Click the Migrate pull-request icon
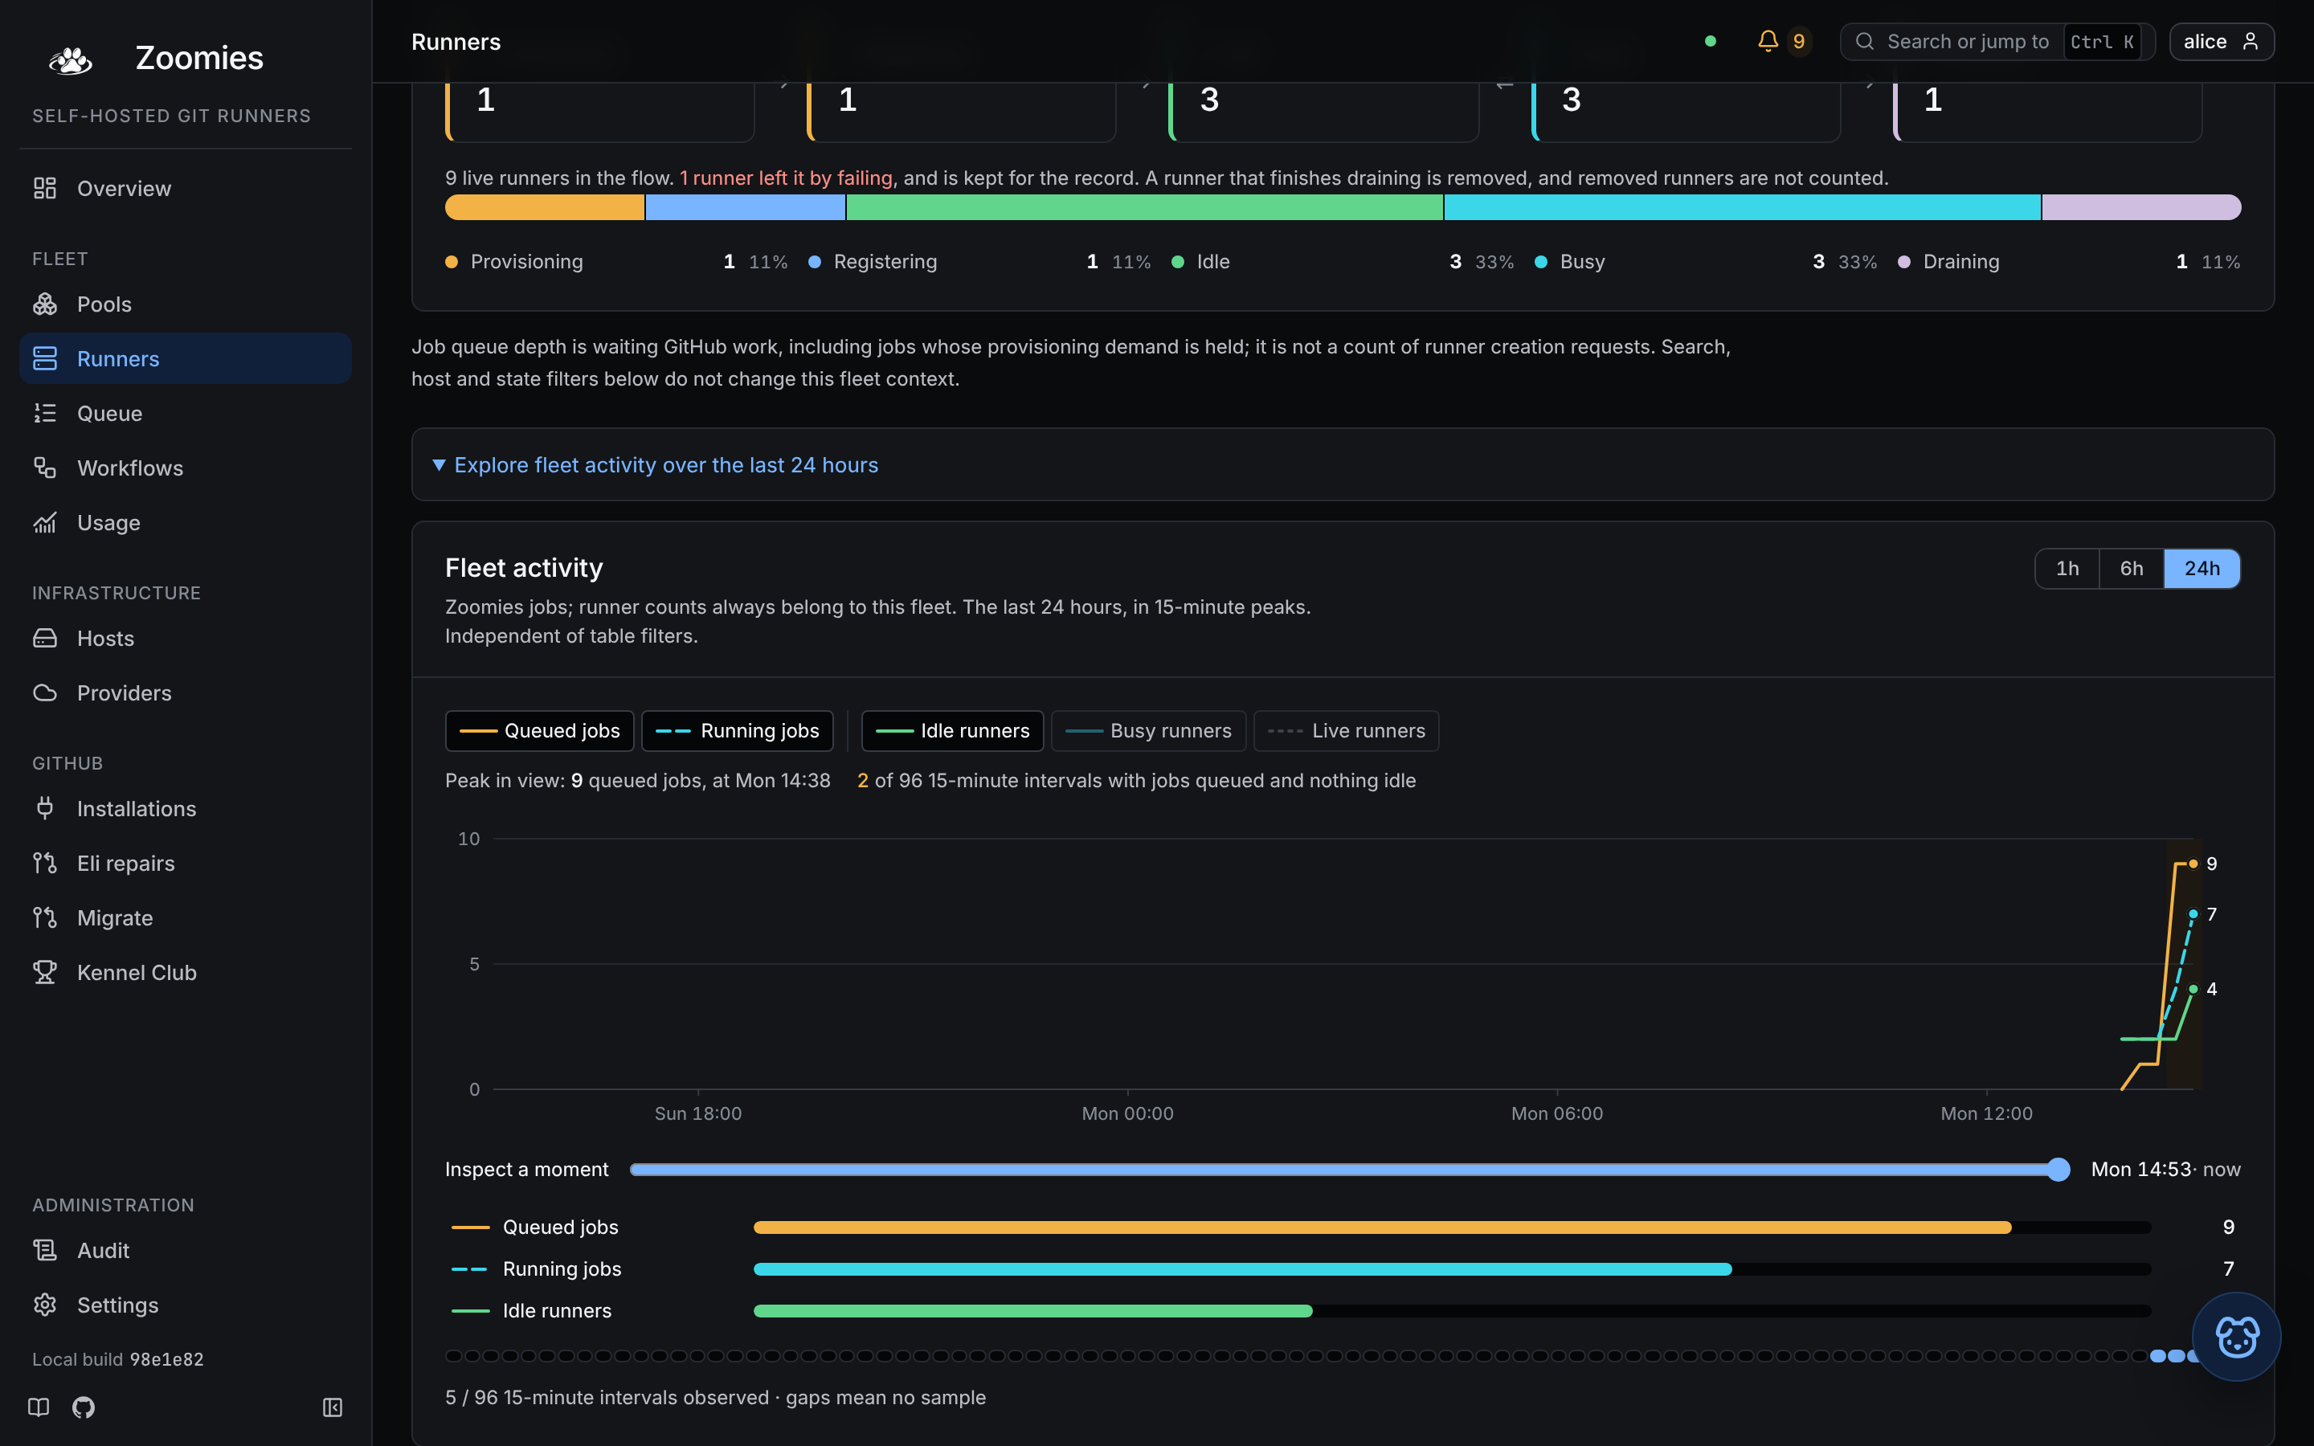2314x1446 pixels. pos(45,917)
